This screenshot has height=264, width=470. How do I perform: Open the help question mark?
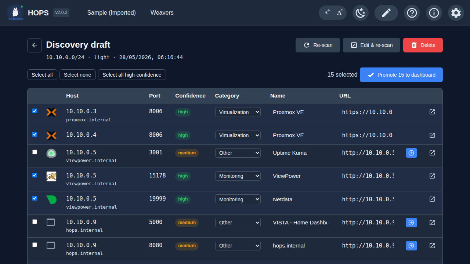tap(412, 13)
